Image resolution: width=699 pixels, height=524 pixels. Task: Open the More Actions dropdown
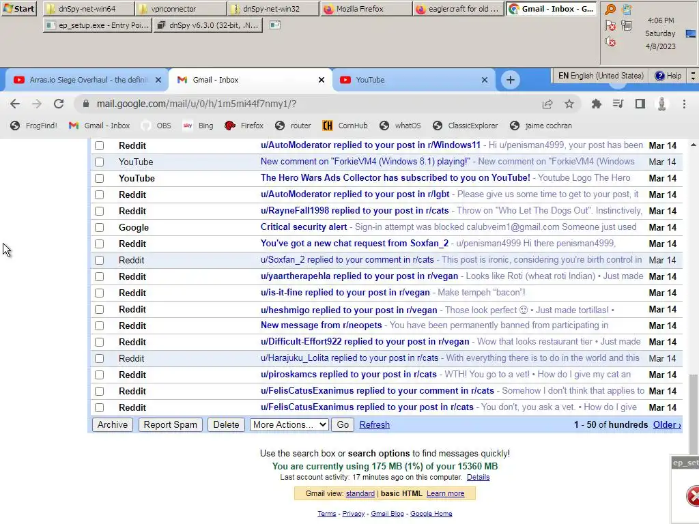[x=289, y=424]
